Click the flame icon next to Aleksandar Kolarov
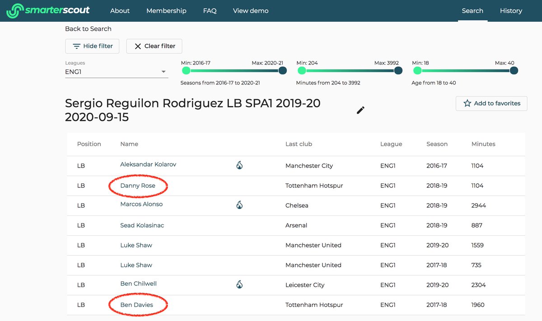This screenshot has width=542, height=321. point(239,165)
